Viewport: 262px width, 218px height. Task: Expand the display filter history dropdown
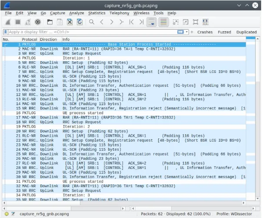187,32
